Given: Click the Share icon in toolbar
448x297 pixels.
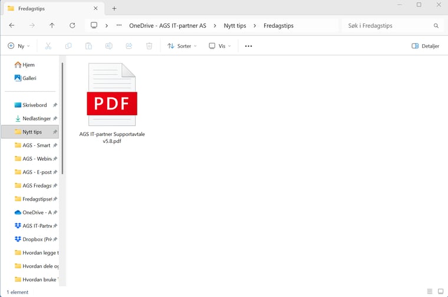Looking at the screenshot, I should [129, 46].
